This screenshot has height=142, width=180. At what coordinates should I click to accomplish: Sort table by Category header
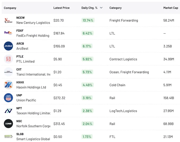[x=115, y=8]
